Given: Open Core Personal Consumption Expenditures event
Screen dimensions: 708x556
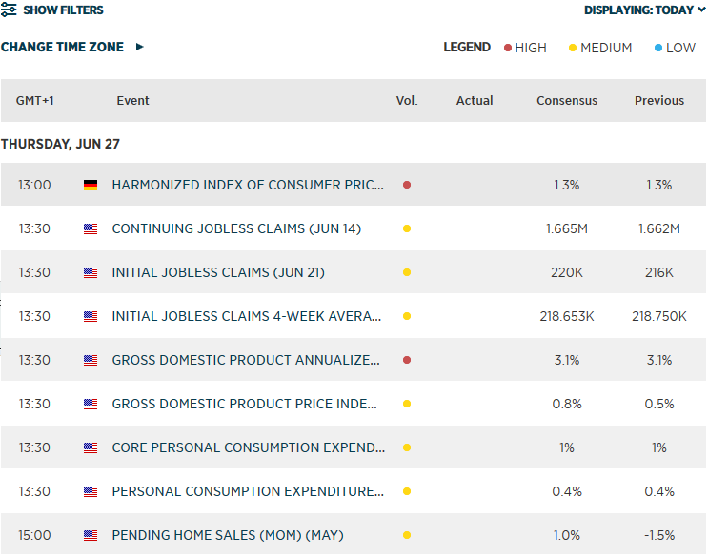Looking at the screenshot, I should [x=248, y=447].
